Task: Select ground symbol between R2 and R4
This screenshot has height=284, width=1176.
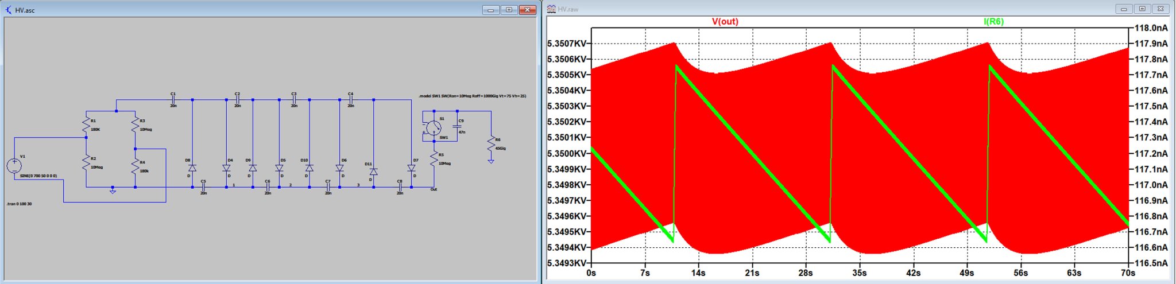Action: click(x=113, y=190)
